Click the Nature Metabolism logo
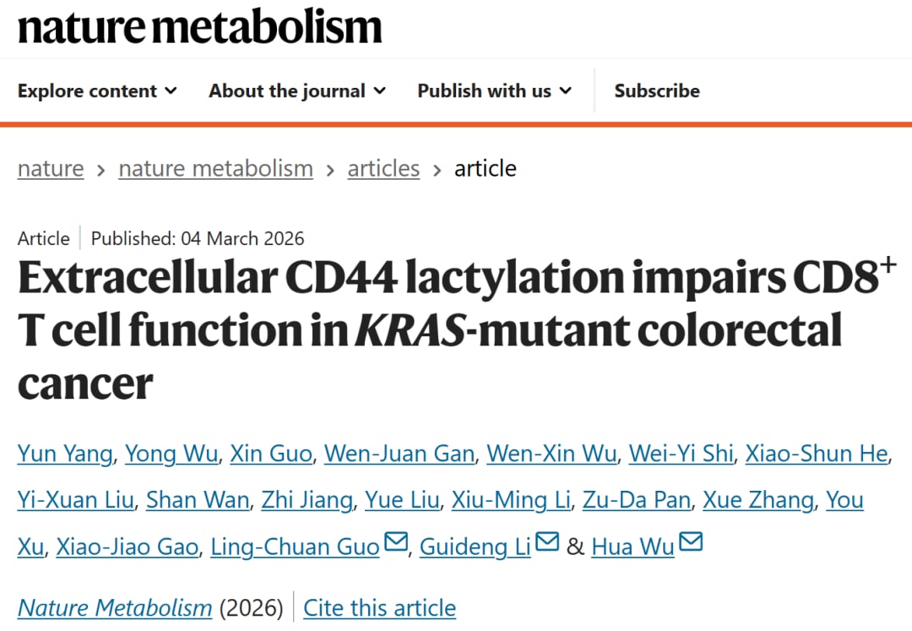The width and height of the screenshot is (912, 631). point(200,27)
